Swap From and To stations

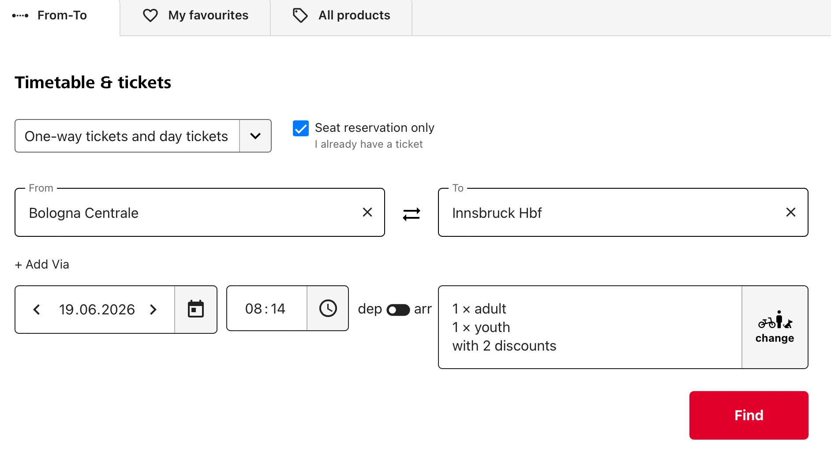pos(411,214)
